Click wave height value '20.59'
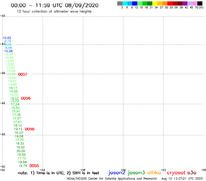The image size is (206, 181). pyautogui.click(x=21, y=151)
